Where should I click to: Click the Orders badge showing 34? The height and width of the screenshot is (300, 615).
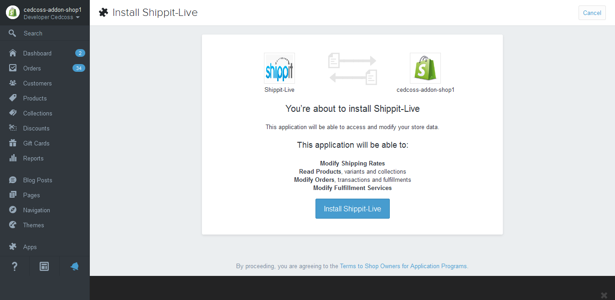point(79,68)
